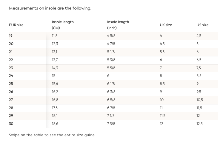
Task: Click EUR size 22 cell
Action: click(11, 60)
